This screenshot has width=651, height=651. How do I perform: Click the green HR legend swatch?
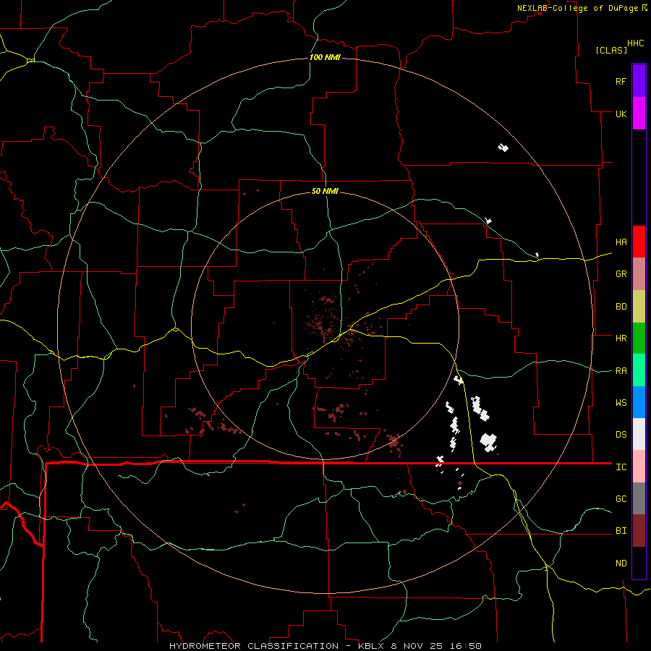639,339
